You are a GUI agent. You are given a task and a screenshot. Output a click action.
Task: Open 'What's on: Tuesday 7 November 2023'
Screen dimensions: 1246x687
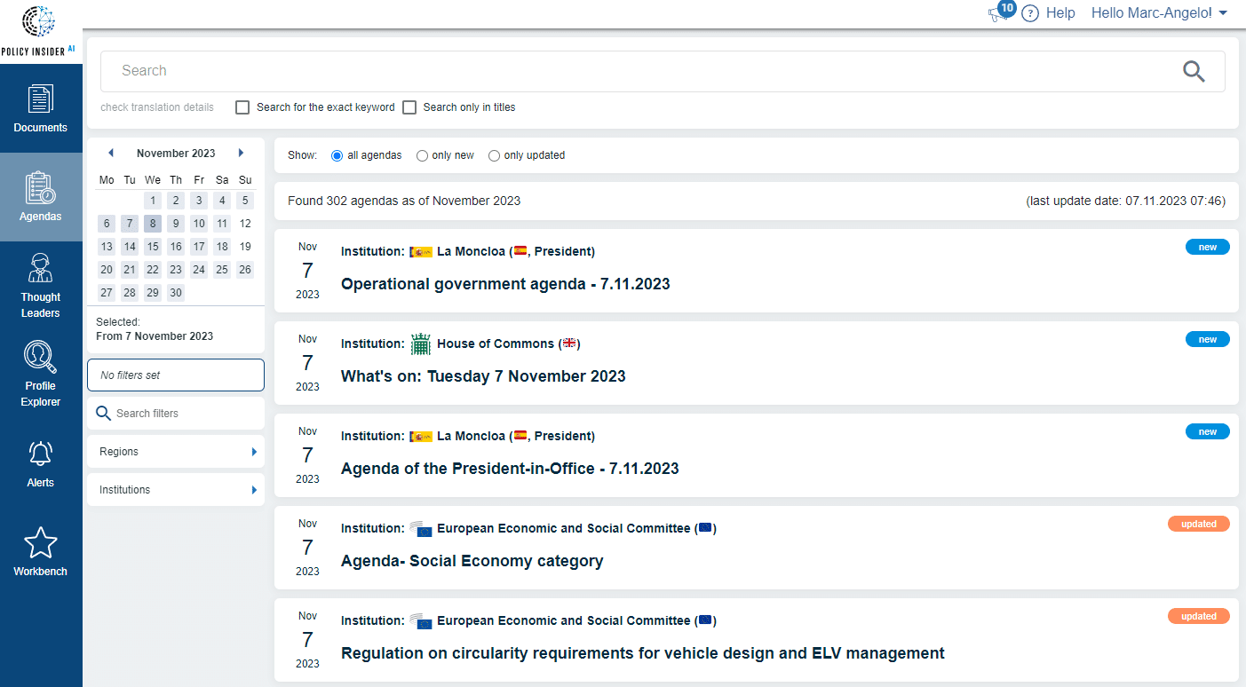[x=483, y=376]
